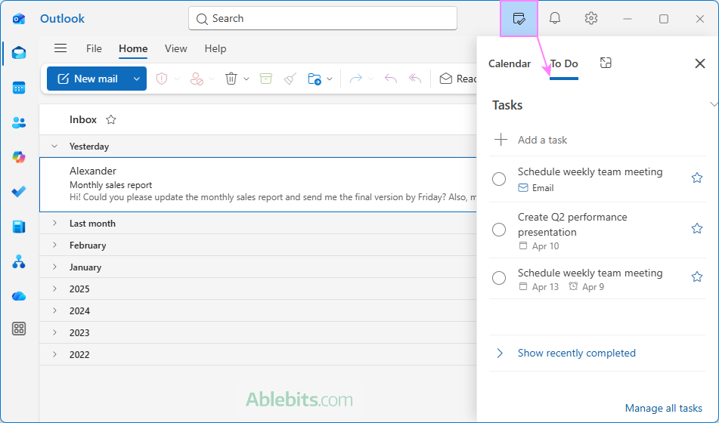This screenshot has height=423, width=719.
Task: Open the Delete options dropdown
Action: click(x=246, y=79)
